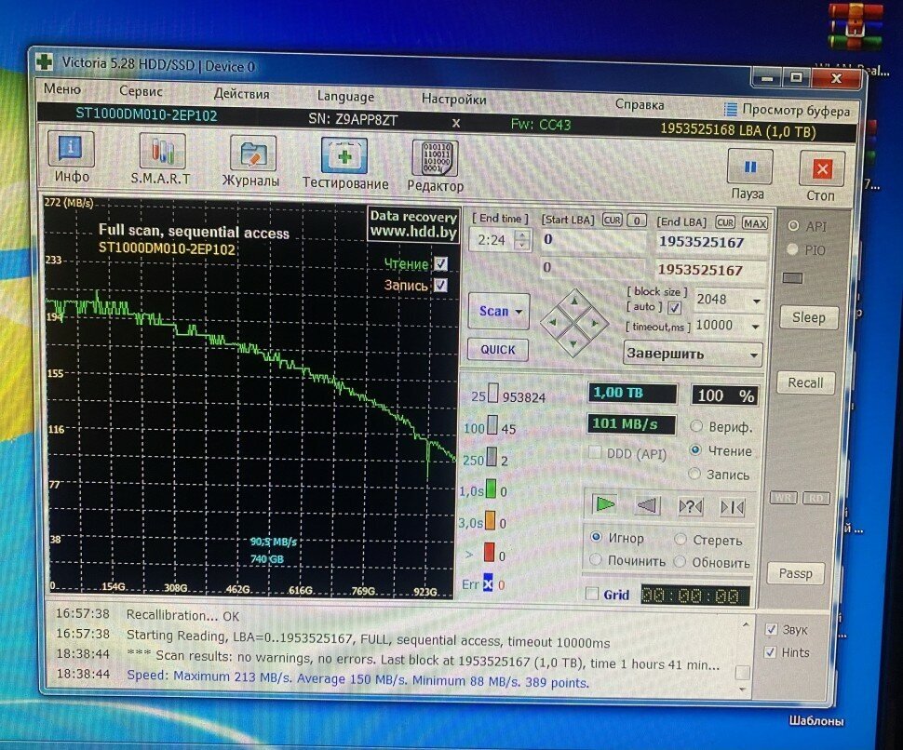This screenshot has width=903, height=750.
Task: Select the Вериф. verify mode
Action: coord(696,426)
